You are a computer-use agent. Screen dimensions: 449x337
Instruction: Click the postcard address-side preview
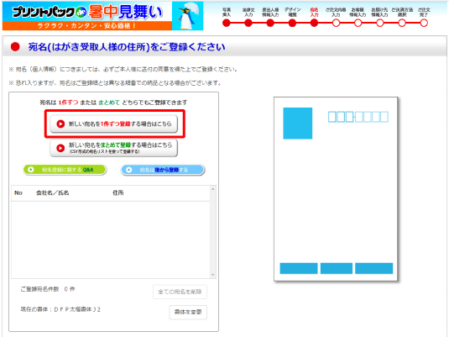pos(336,189)
